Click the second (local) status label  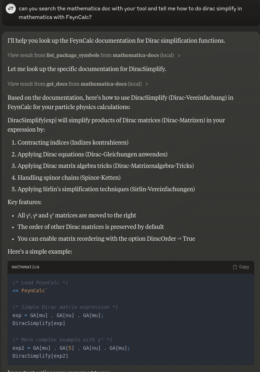click(134, 84)
